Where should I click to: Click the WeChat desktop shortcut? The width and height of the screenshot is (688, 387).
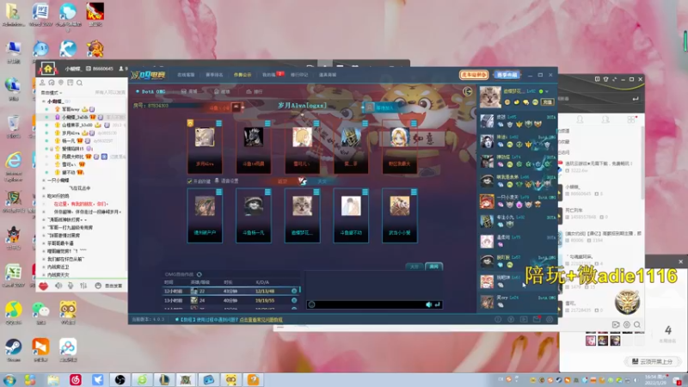(x=40, y=313)
